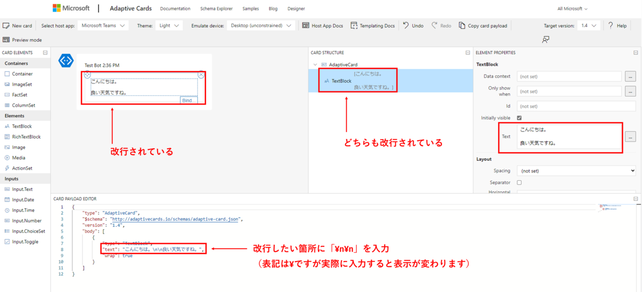Toggle the Initially visible checkbox

519,118
